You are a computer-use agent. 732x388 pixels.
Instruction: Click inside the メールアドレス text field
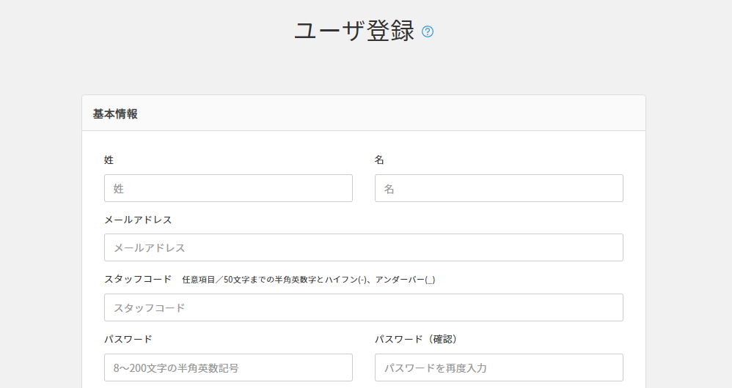(x=363, y=247)
